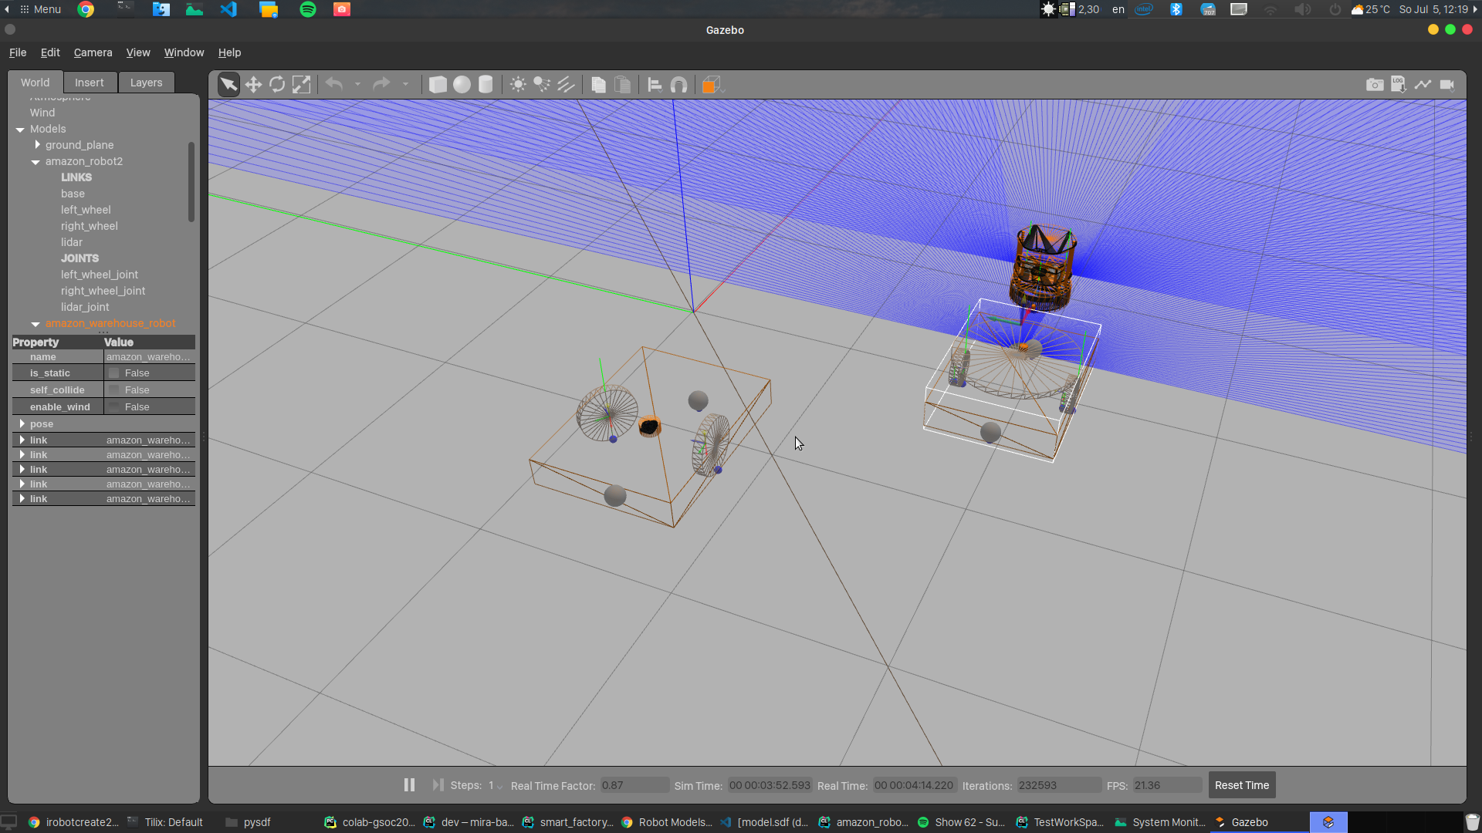This screenshot has height=833, width=1482.
Task: Insert a cylinder shape
Action: (486, 85)
